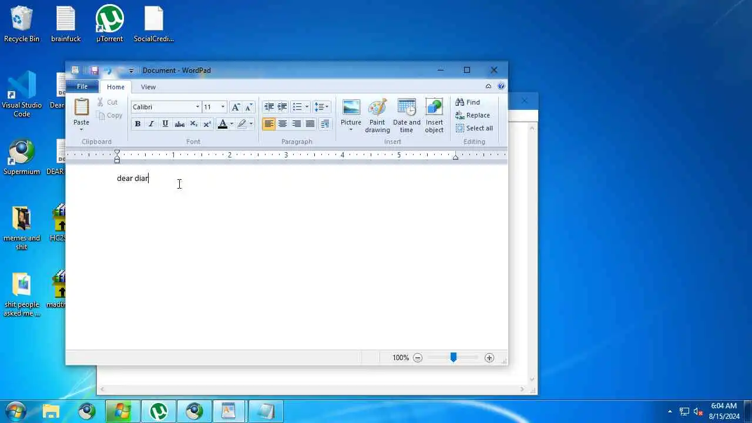
Task: Select the µTorrent desktop shortcut
Action: click(x=110, y=23)
